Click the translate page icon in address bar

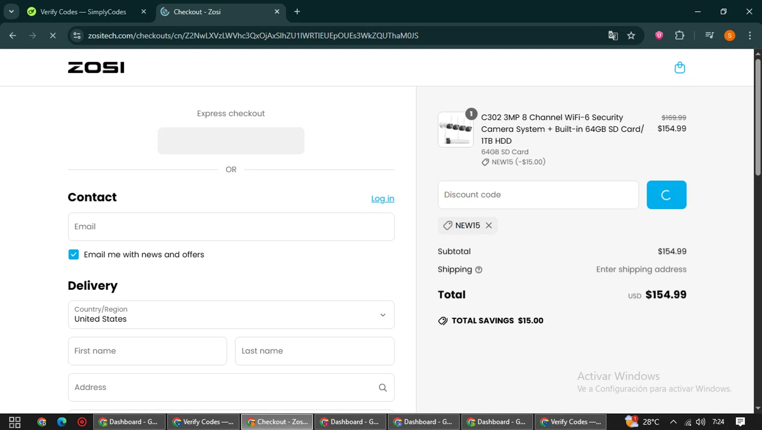coord(613,36)
